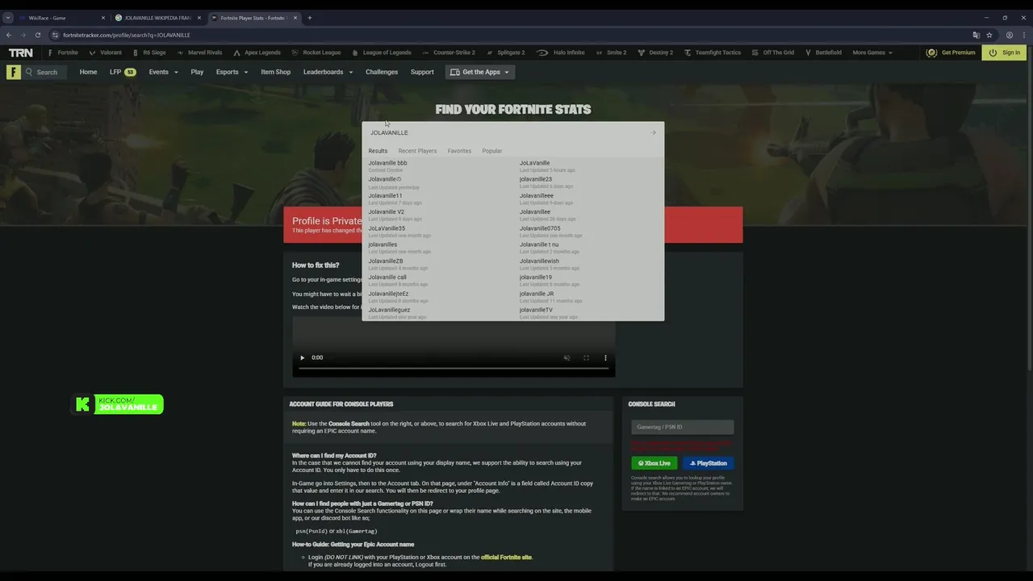The width and height of the screenshot is (1033, 581).
Task: Open Destiny 2 tracker
Action: [x=655, y=52]
